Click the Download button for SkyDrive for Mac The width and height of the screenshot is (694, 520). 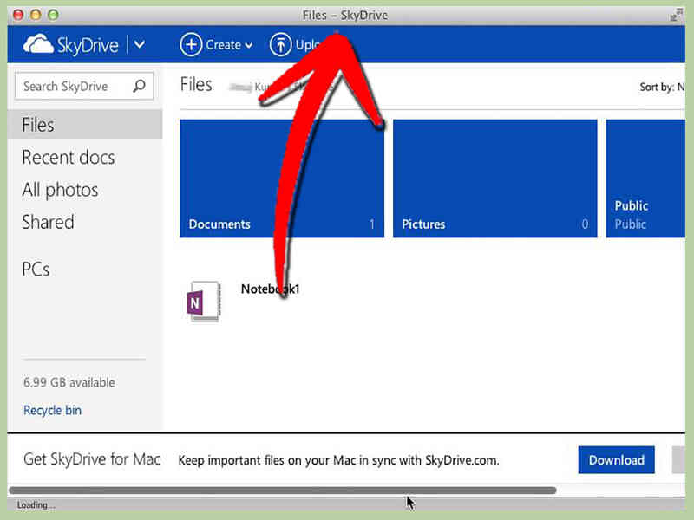[616, 460]
